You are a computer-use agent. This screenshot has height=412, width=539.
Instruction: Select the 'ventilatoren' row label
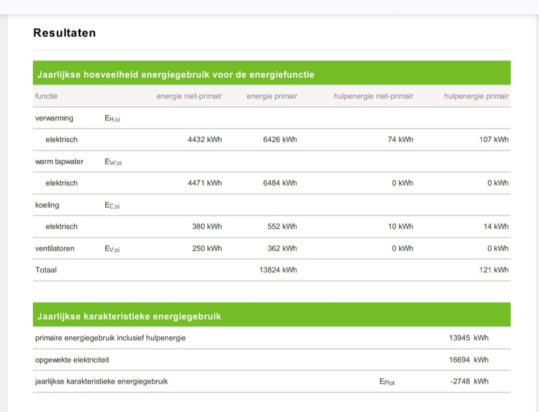(x=55, y=248)
